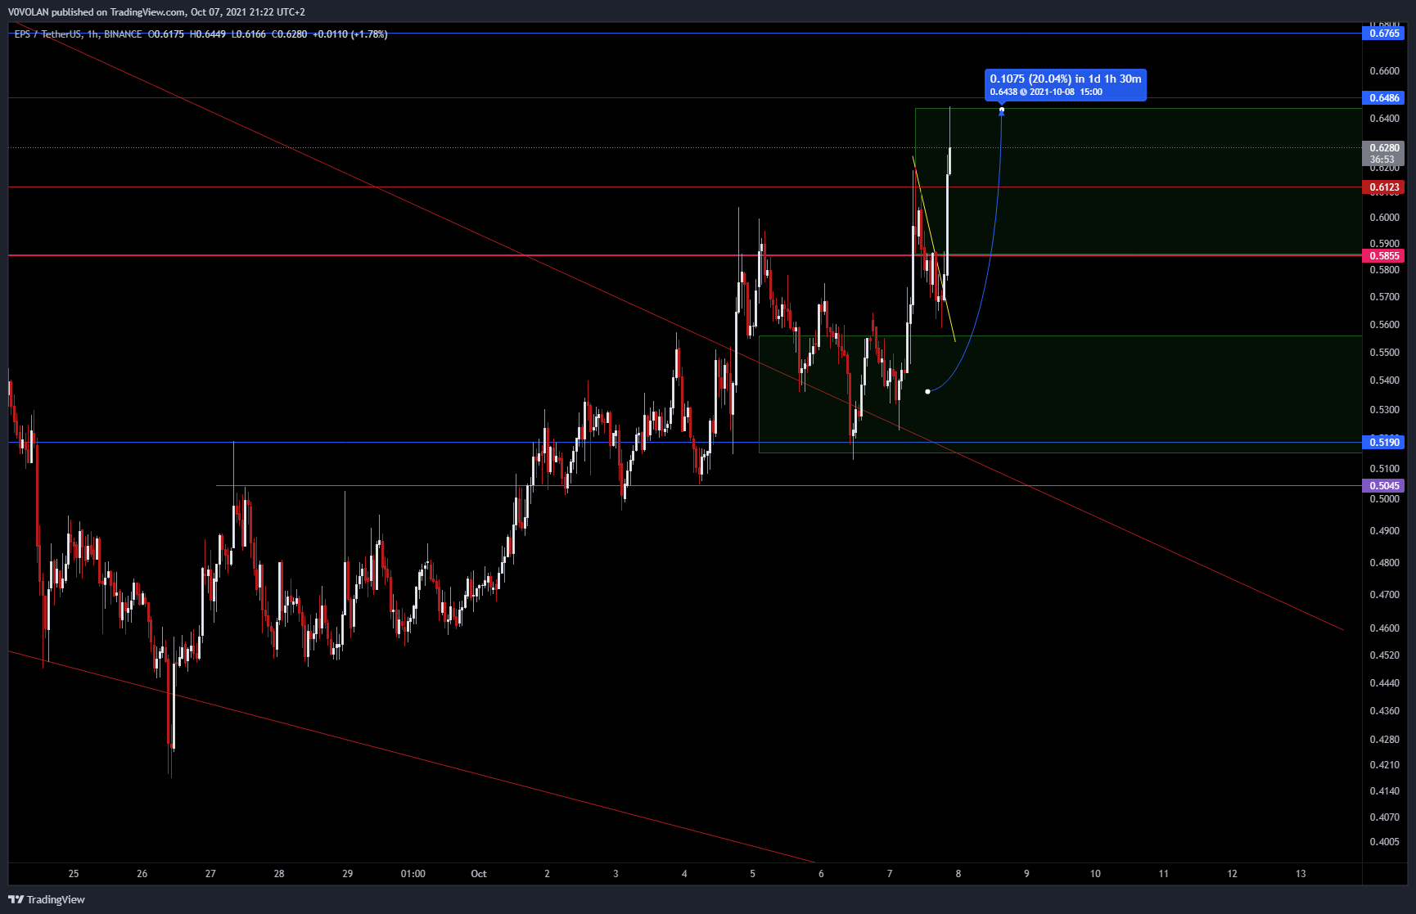Click date label 25 on time axis
Screen dimensions: 1416x914
pyautogui.click(x=74, y=874)
